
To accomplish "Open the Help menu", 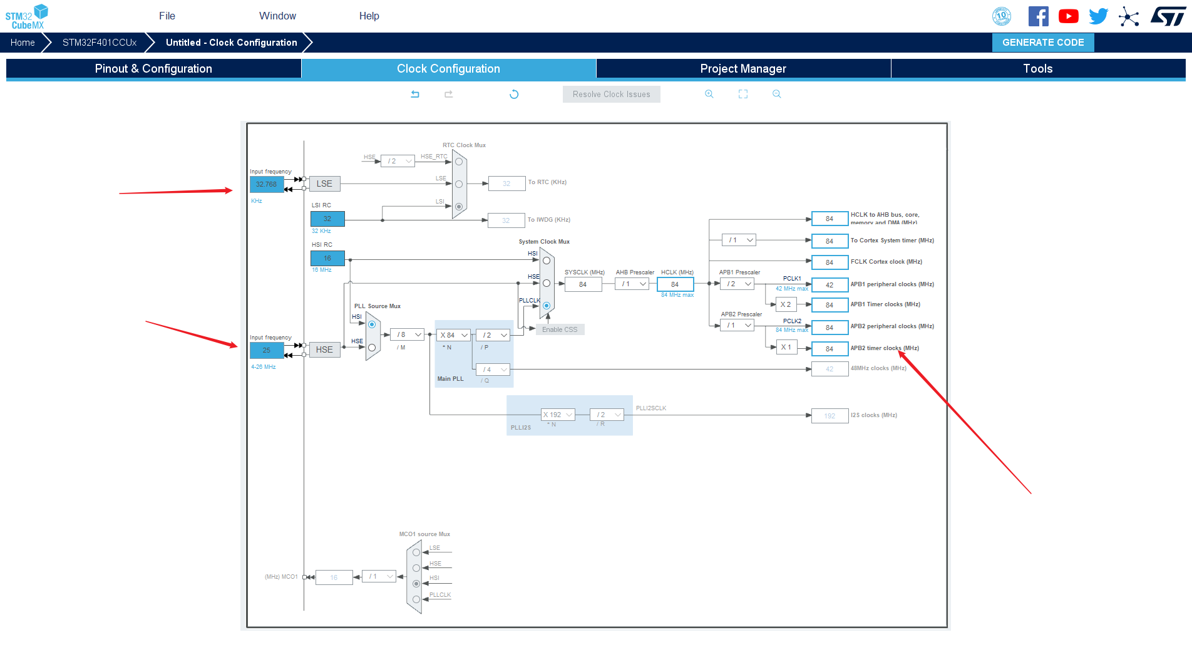I will 369,16.
